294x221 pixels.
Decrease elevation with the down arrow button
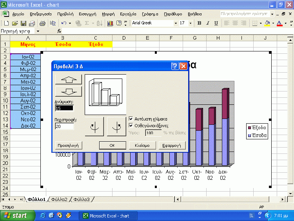coord(69,91)
